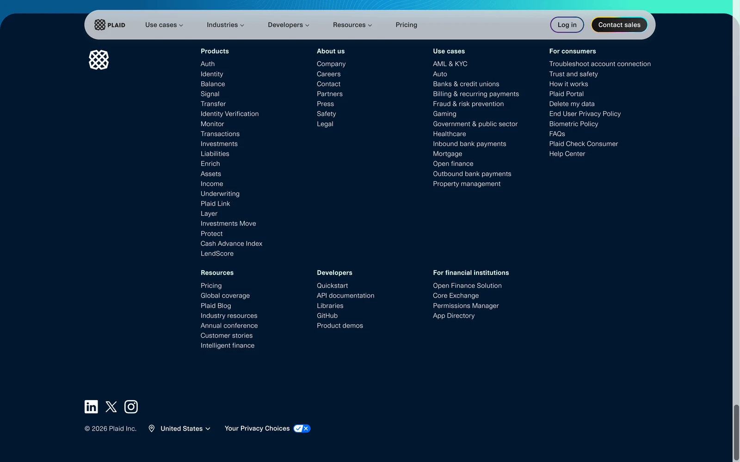Click the page vertical scrollbar thumb
Viewport: 740px width, 462px height.
[x=736, y=432]
